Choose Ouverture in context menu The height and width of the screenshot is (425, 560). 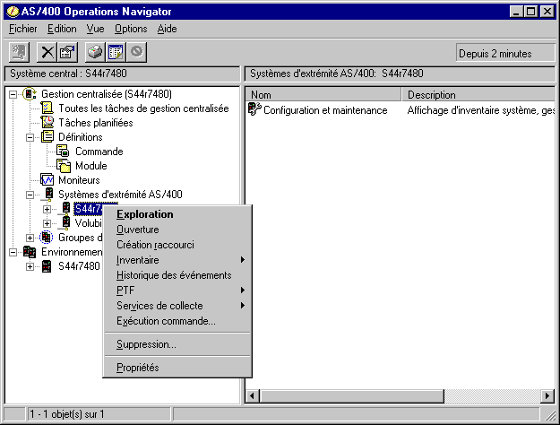pyautogui.click(x=177, y=230)
